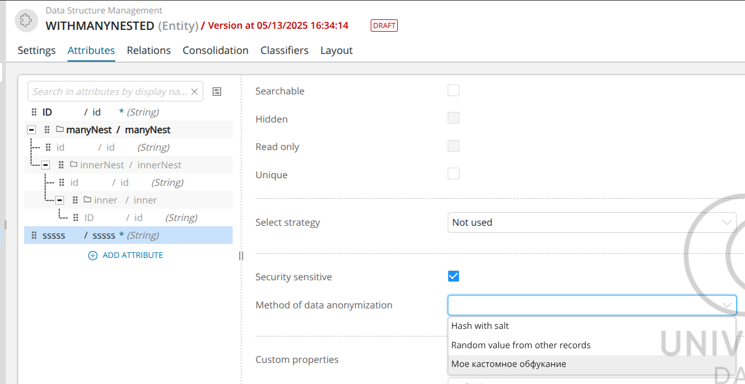Click the drag handle beside sssss attribute

34,235
